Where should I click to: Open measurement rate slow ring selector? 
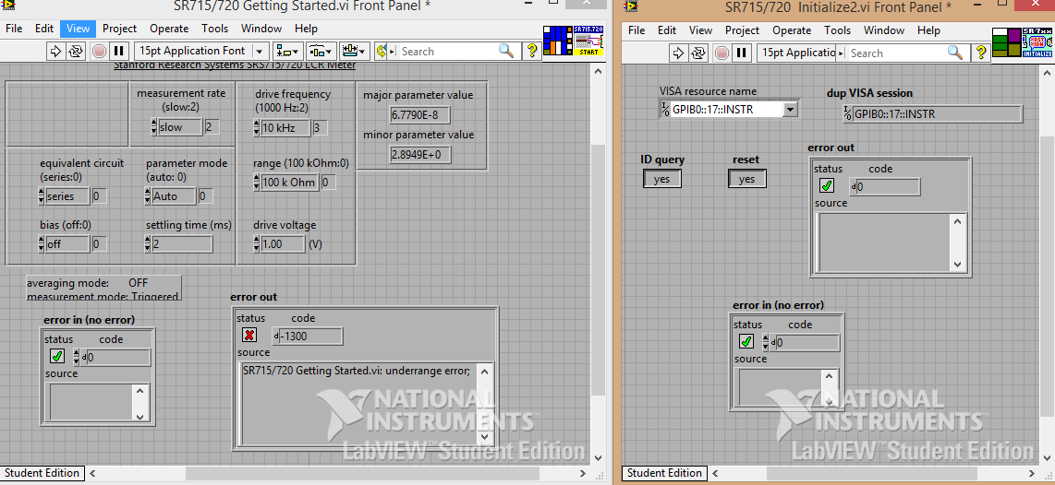point(179,127)
